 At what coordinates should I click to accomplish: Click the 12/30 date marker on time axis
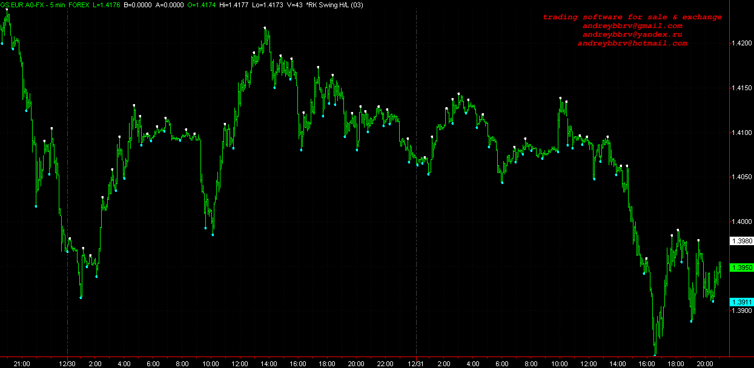click(x=67, y=364)
